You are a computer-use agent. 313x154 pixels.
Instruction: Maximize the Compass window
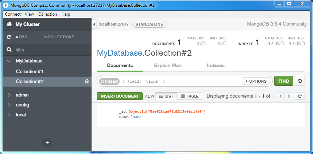click(289, 4)
